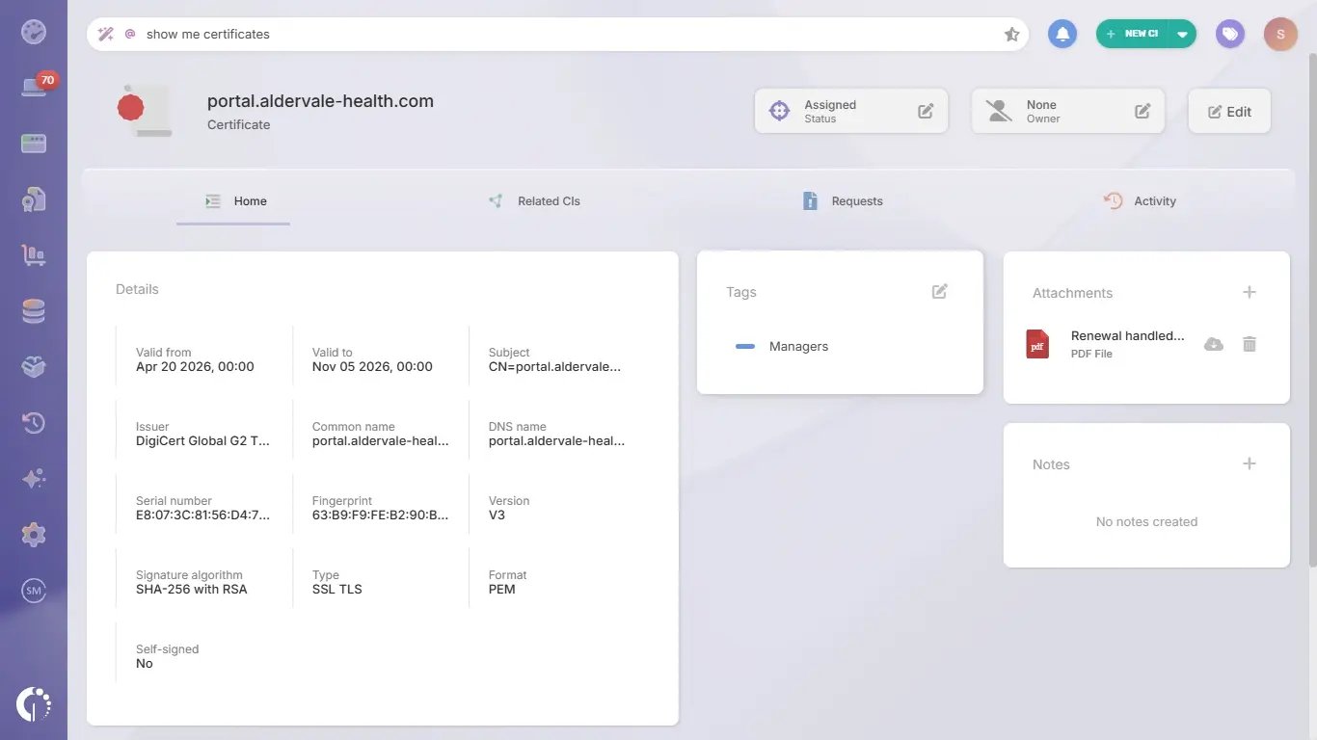
Task: Open the user avatar S menu
Action: 1280,34
